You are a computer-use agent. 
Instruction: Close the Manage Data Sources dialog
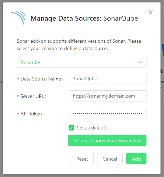pyautogui.click(x=151, y=12)
